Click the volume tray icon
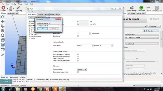The image size is (163, 91). [151, 89]
